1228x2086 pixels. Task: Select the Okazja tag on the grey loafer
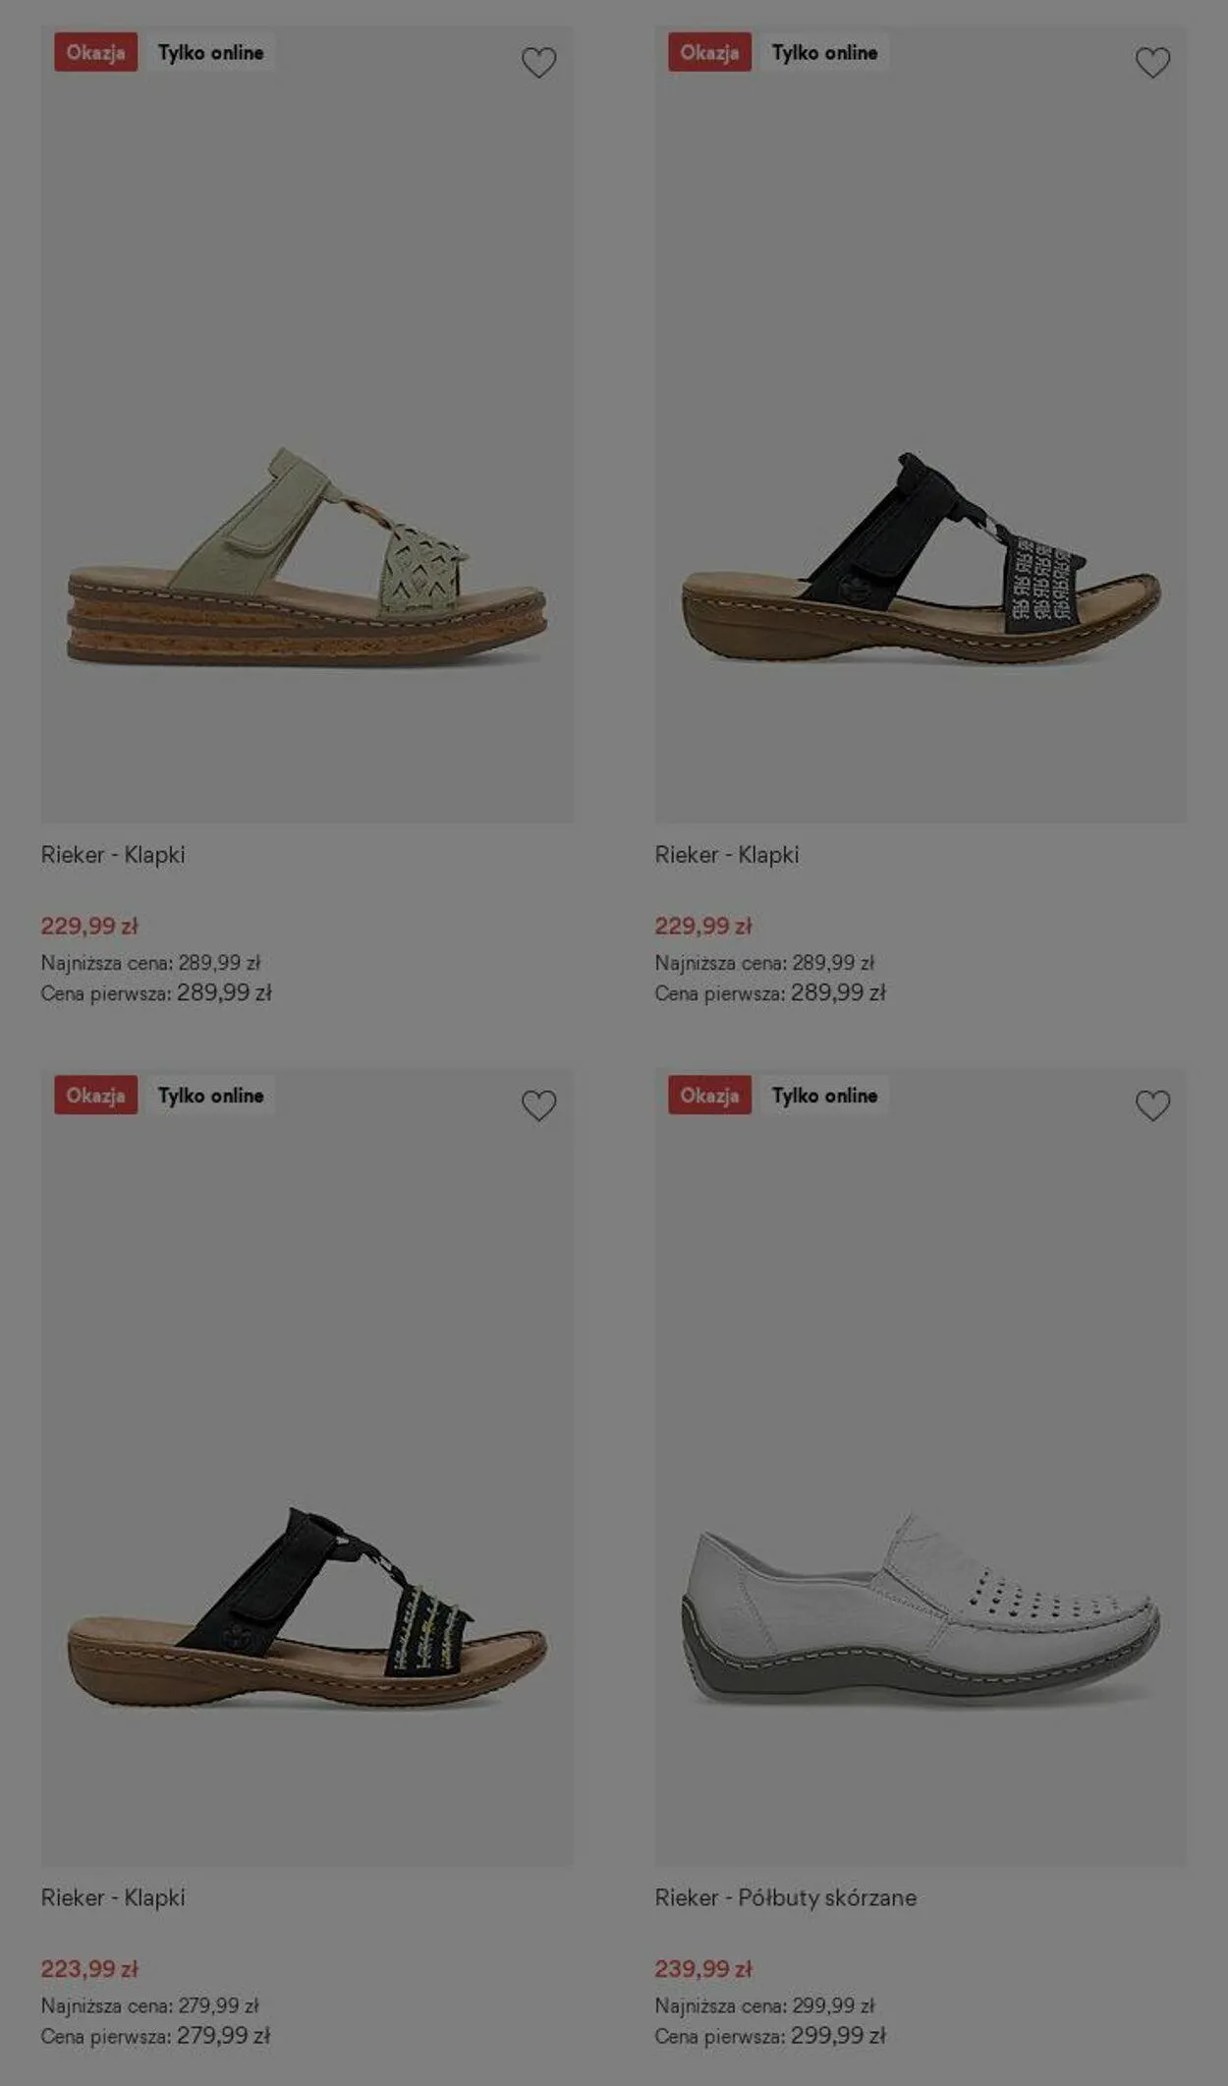[x=709, y=1095]
